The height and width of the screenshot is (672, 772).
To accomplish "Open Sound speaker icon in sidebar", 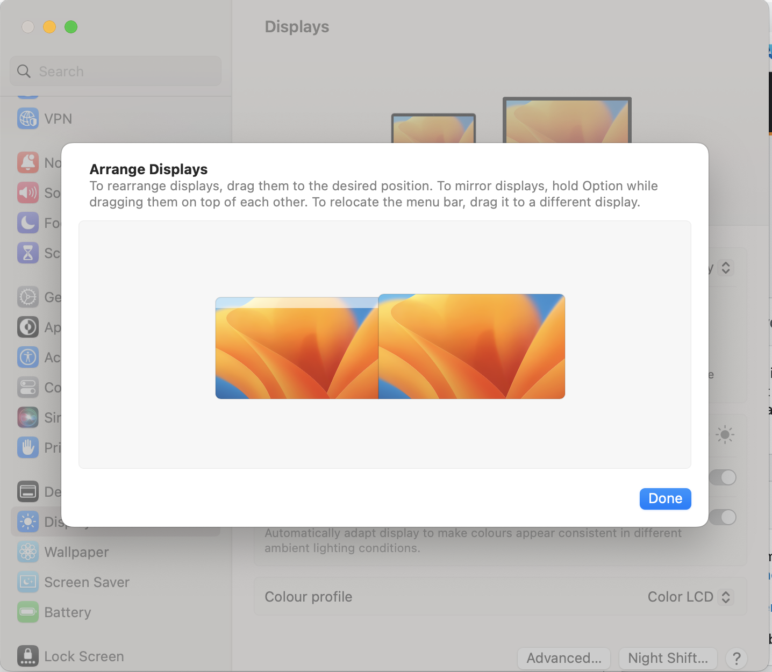I will click(28, 192).
